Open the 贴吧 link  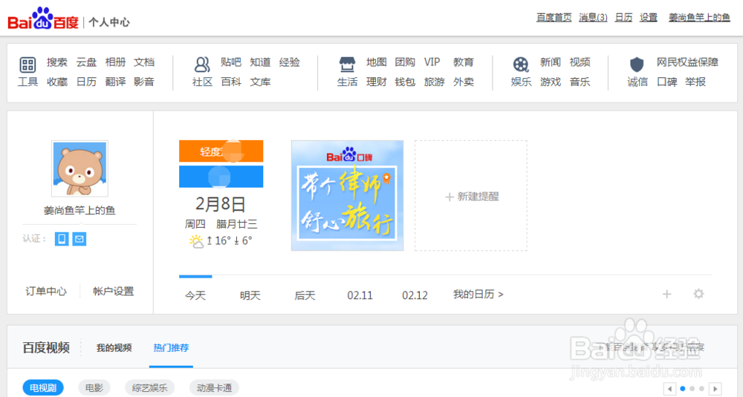pyautogui.click(x=231, y=62)
